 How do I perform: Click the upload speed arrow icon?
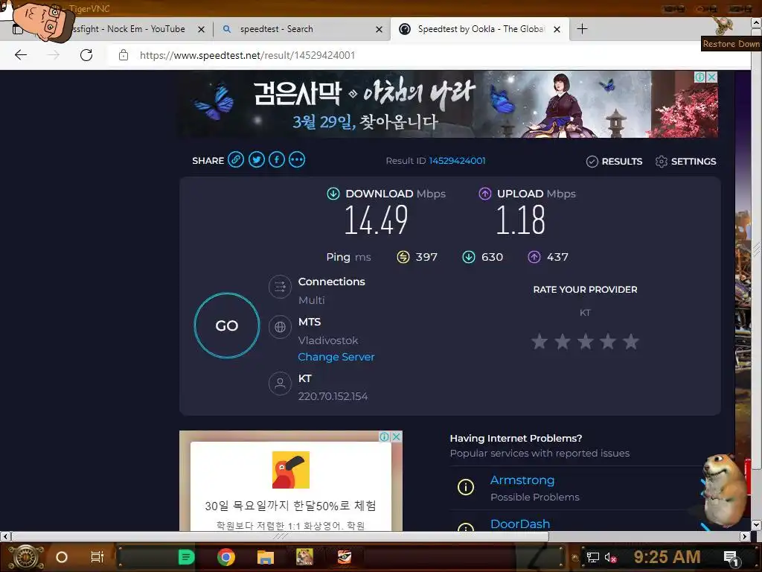485,194
